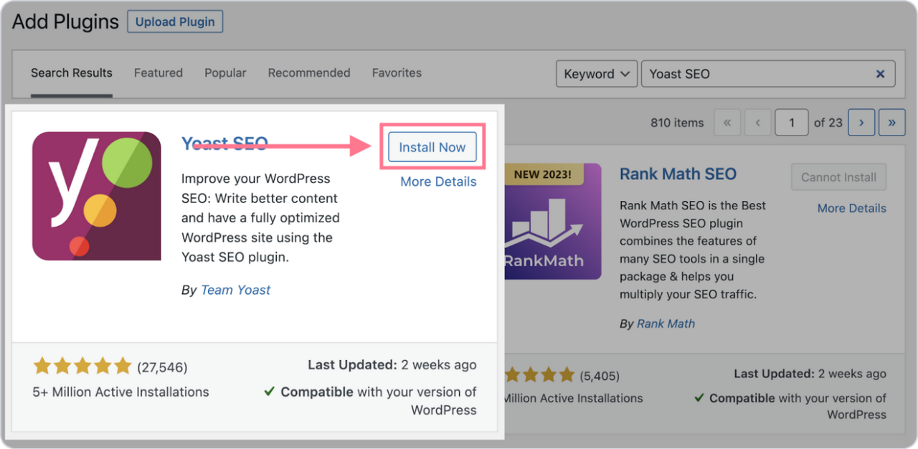The image size is (918, 449).
Task: Switch to the Featured tab
Action: click(158, 73)
